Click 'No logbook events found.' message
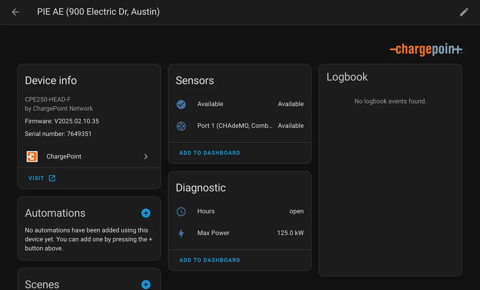Image resolution: width=480 pixels, height=290 pixels. pyautogui.click(x=390, y=101)
